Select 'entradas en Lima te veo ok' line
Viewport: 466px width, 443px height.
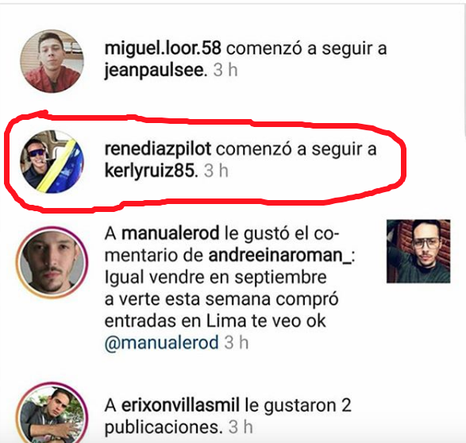[215, 321]
